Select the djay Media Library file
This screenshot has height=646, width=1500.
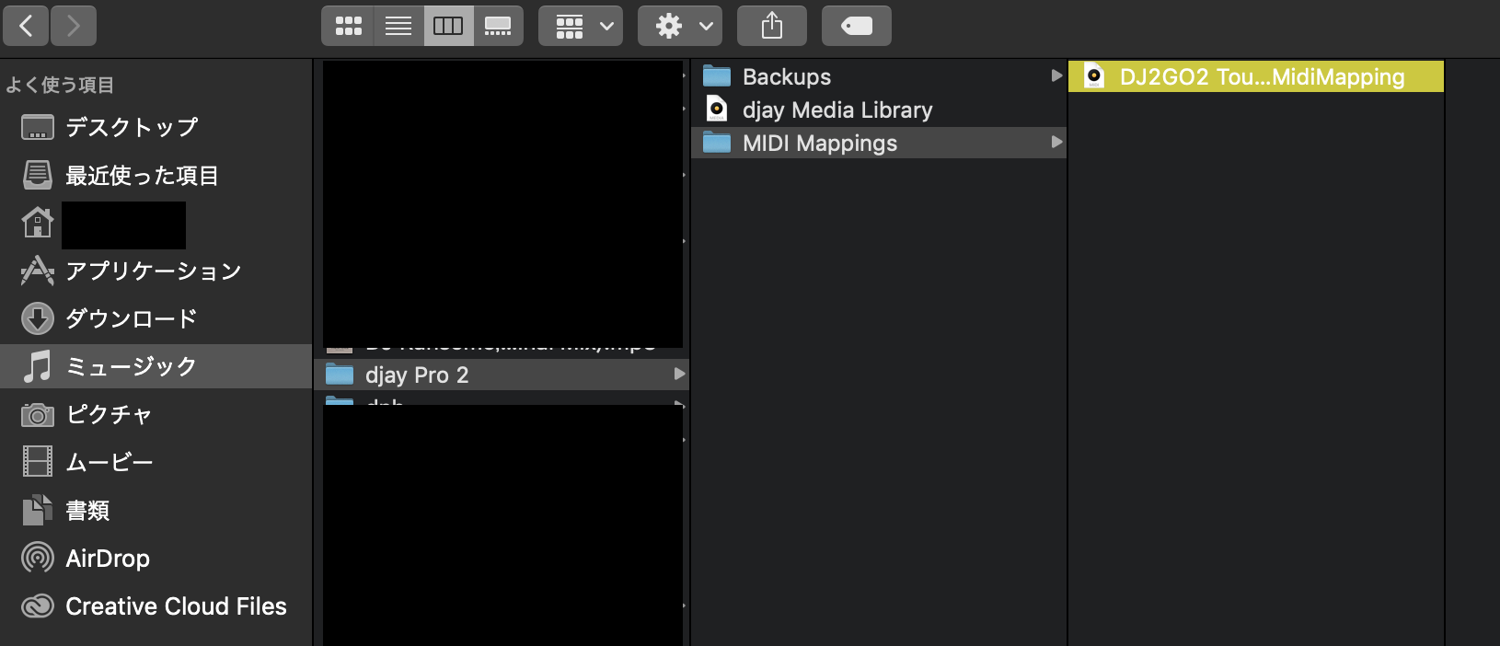(837, 110)
